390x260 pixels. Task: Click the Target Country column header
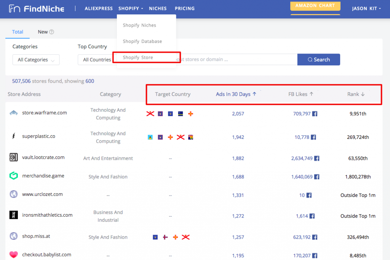(x=173, y=94)
